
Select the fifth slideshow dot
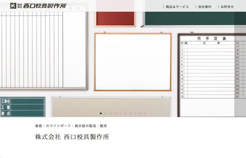pyautogui.click(x=121, y=113)
